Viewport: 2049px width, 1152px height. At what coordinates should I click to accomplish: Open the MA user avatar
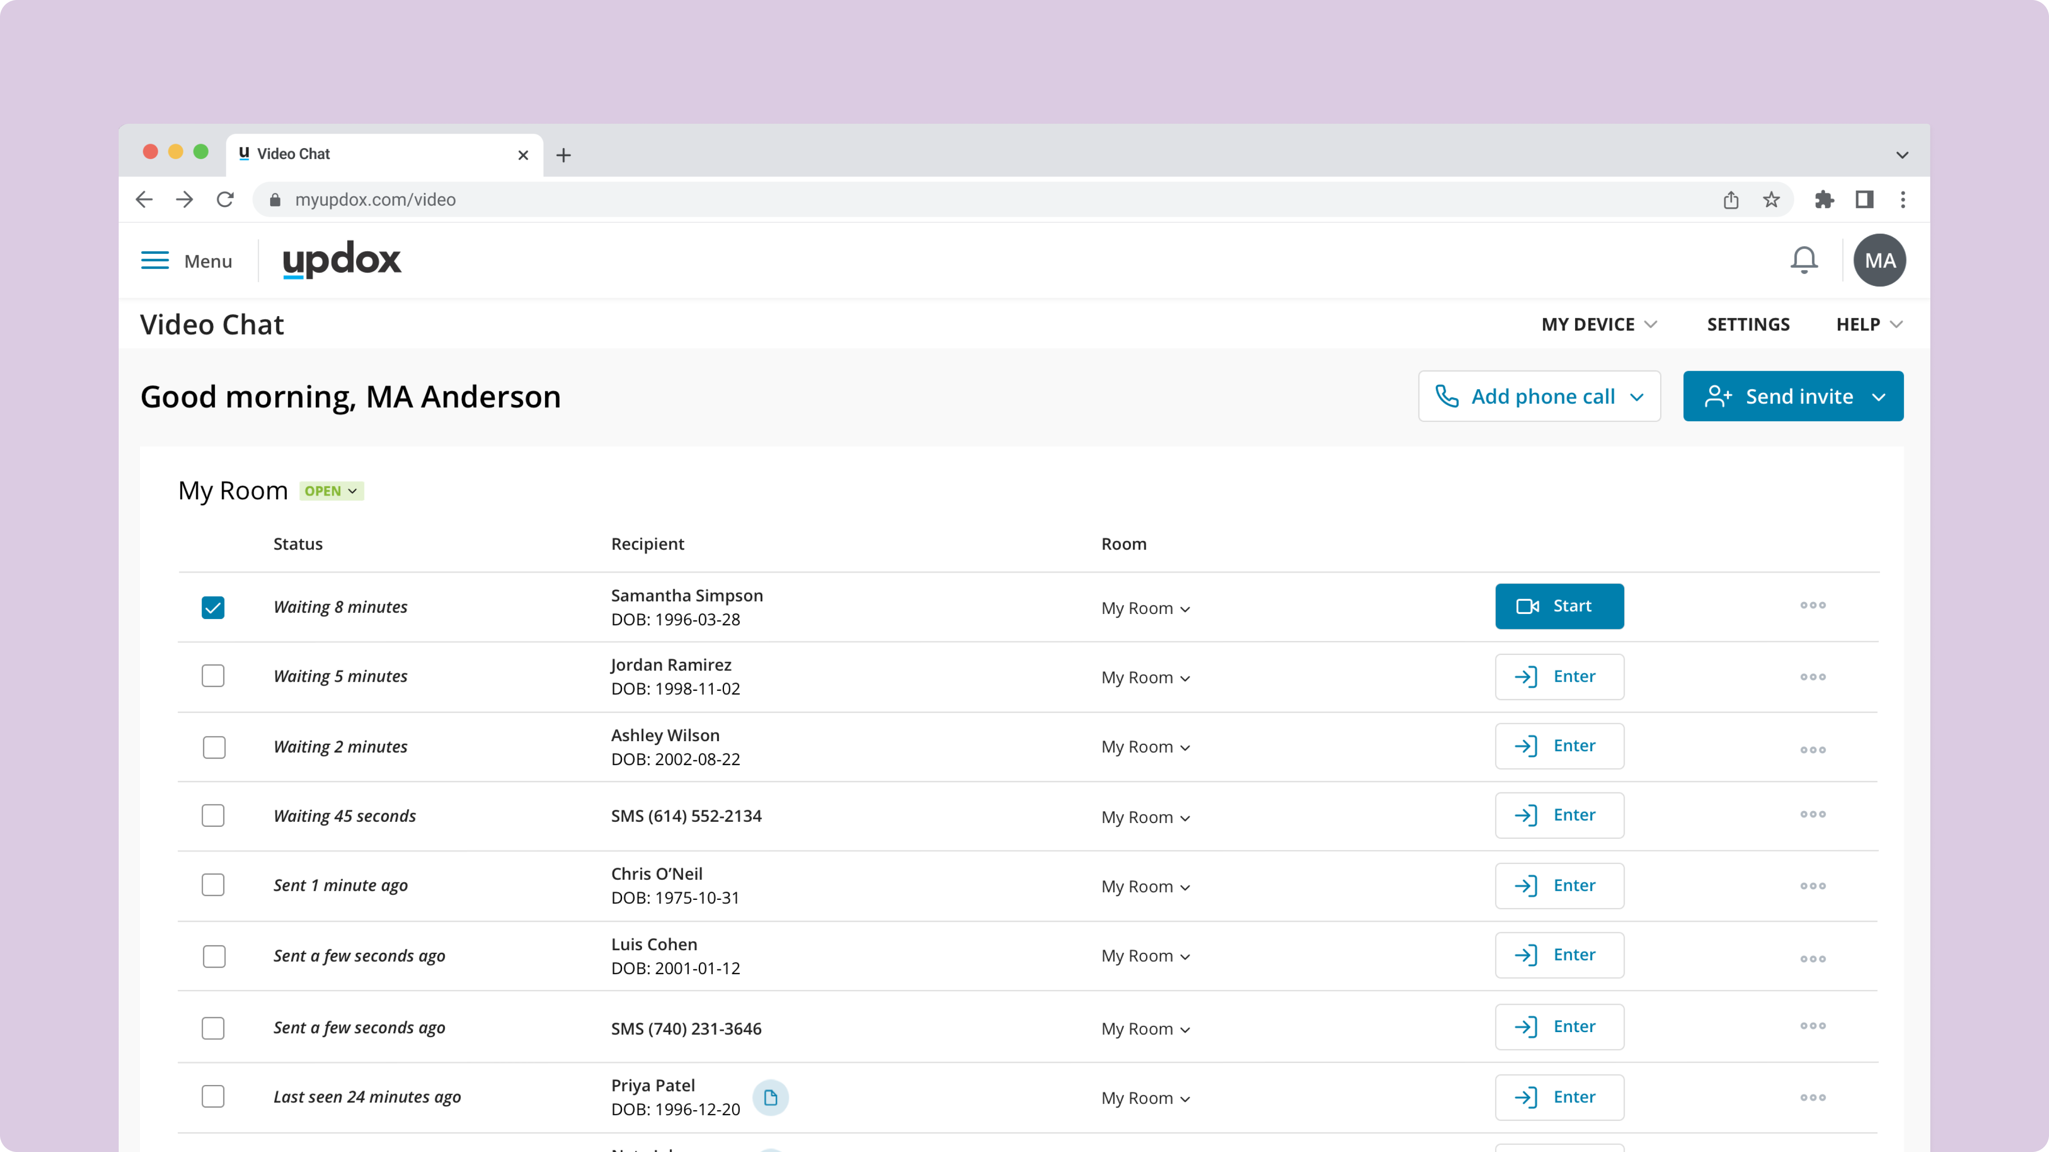tap(1880, 260)
